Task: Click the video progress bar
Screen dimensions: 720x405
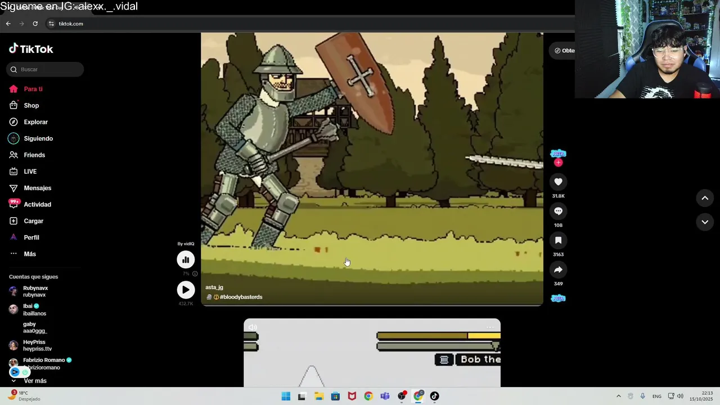Action: 372,304
